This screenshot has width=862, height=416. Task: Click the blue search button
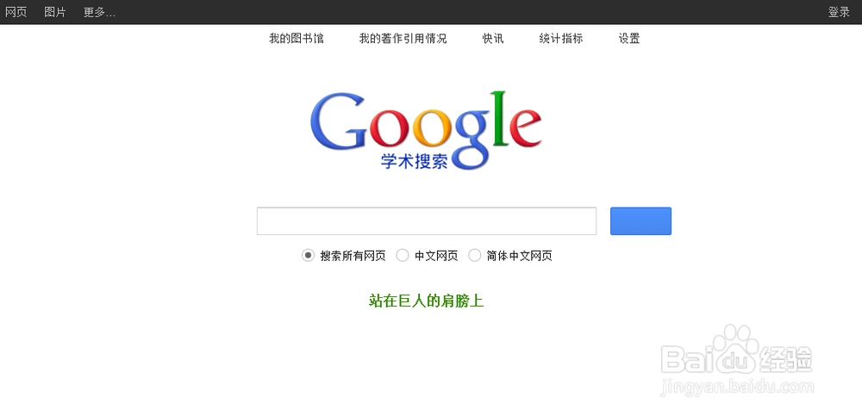[640, 220]
